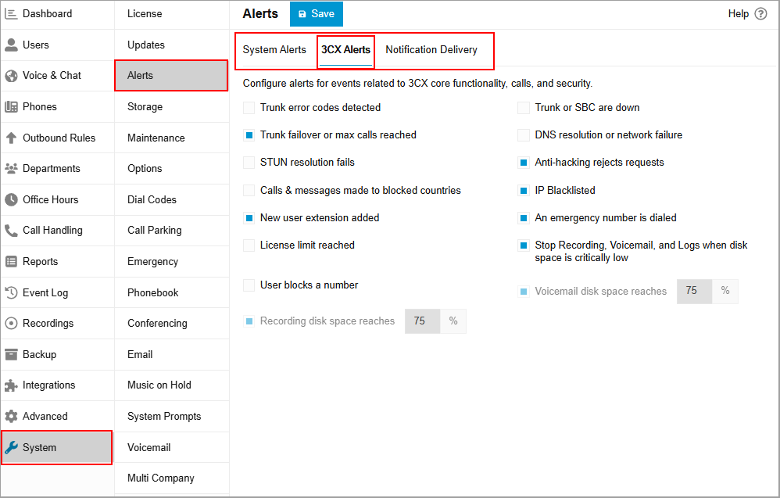
Task: Select Alerts in system submenu
Action: (172, 76)
